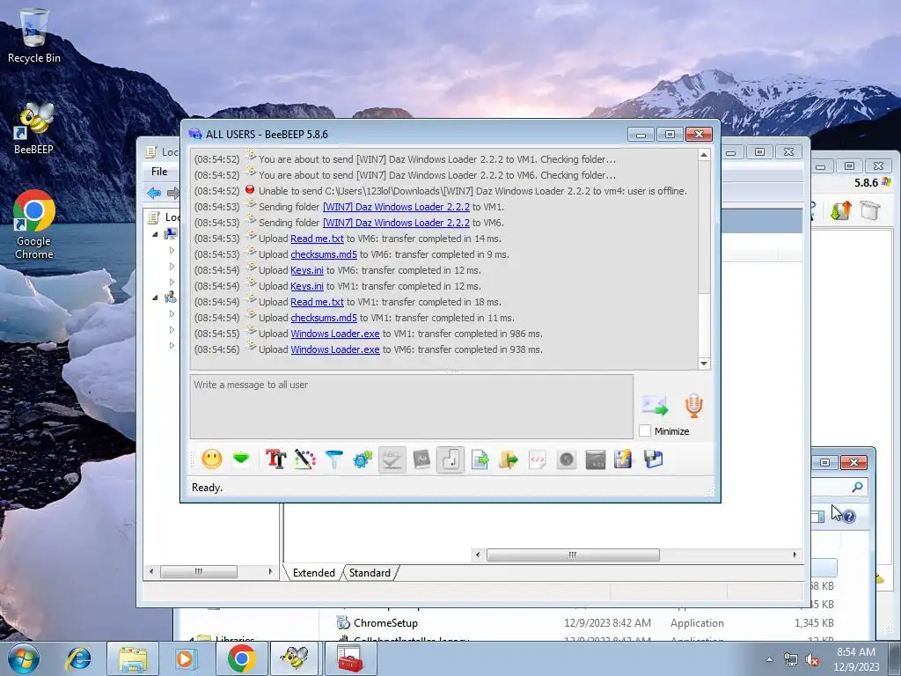Open the font color pencil icon

pos(305,459)
